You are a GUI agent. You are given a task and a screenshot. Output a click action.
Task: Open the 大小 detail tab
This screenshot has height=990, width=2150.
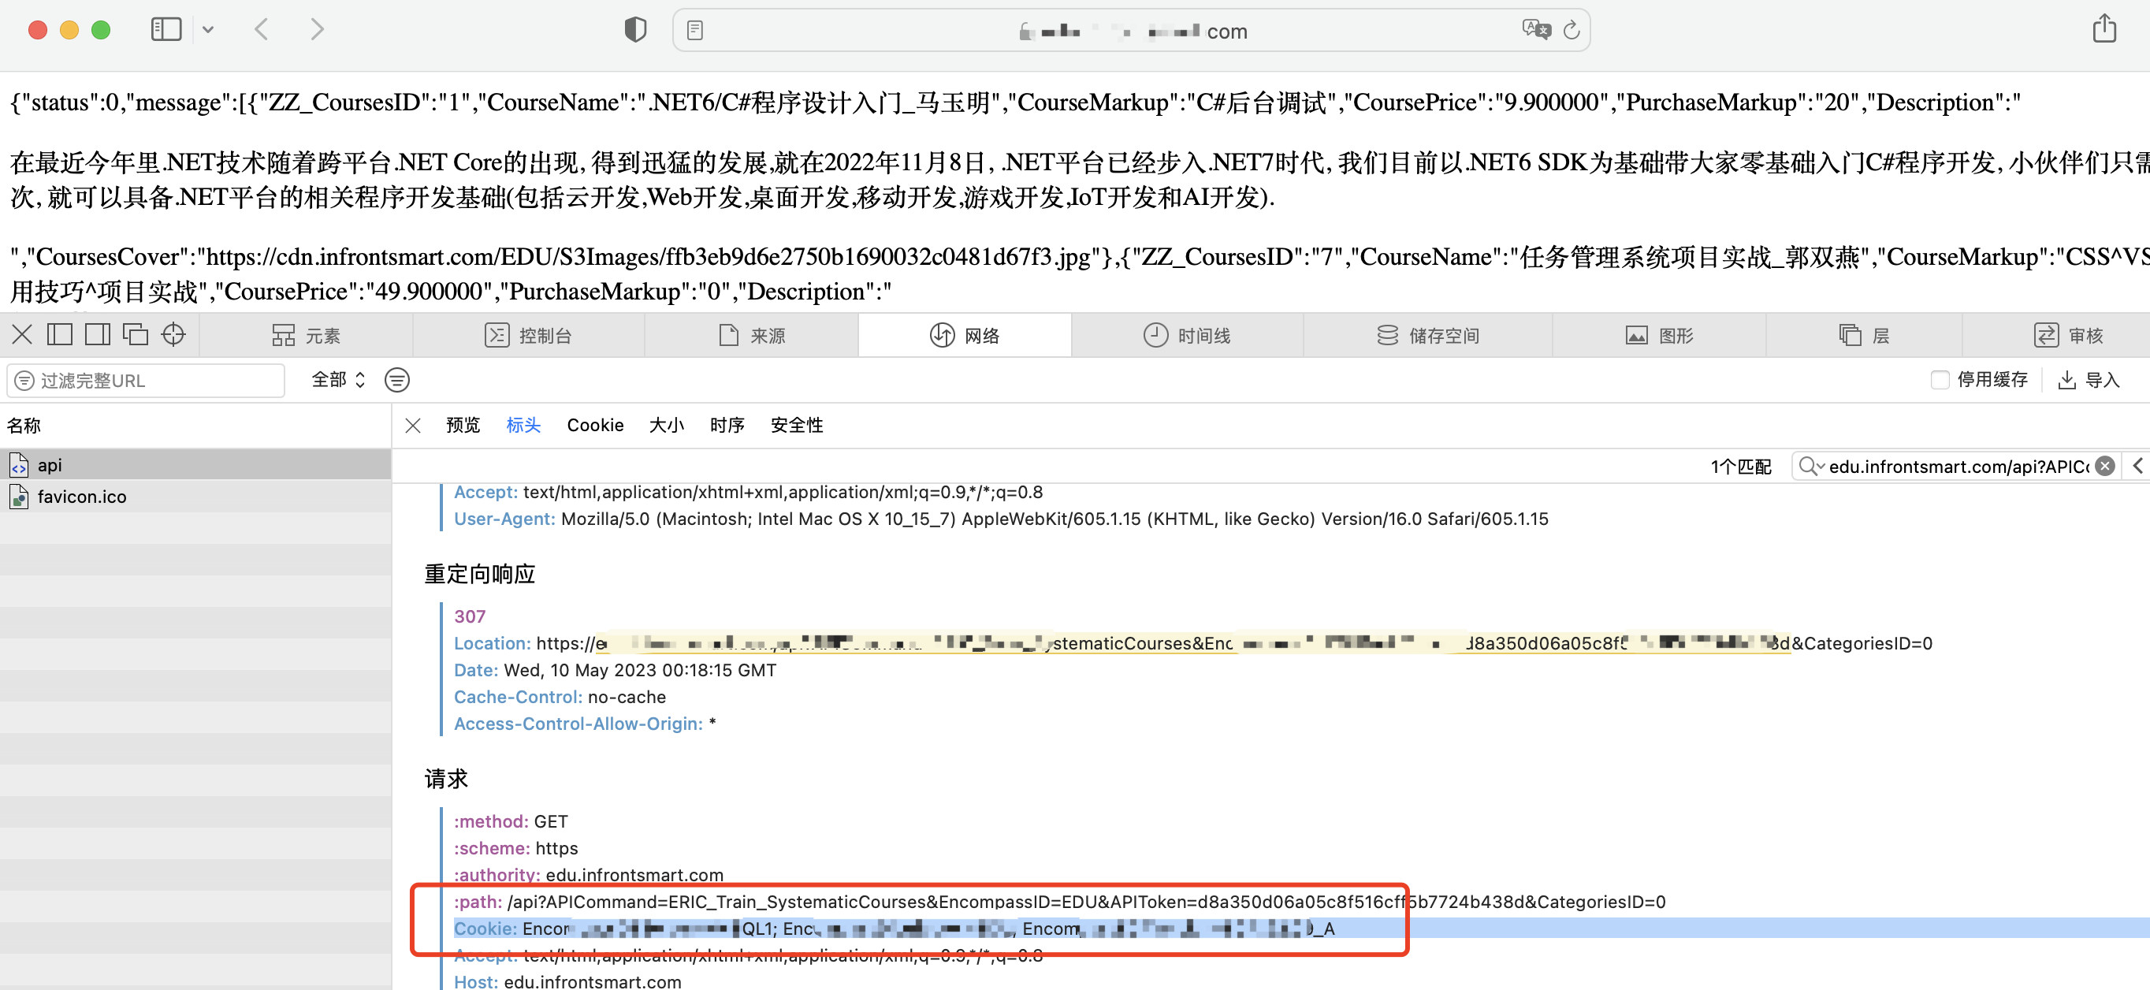coord(667,425)
